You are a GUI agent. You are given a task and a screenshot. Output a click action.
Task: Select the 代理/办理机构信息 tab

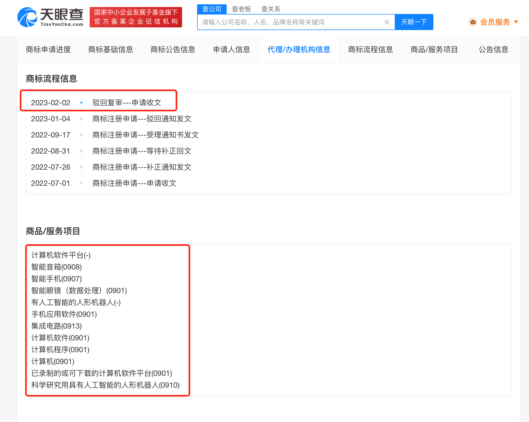pyautogui.click(x=299, y=49)
